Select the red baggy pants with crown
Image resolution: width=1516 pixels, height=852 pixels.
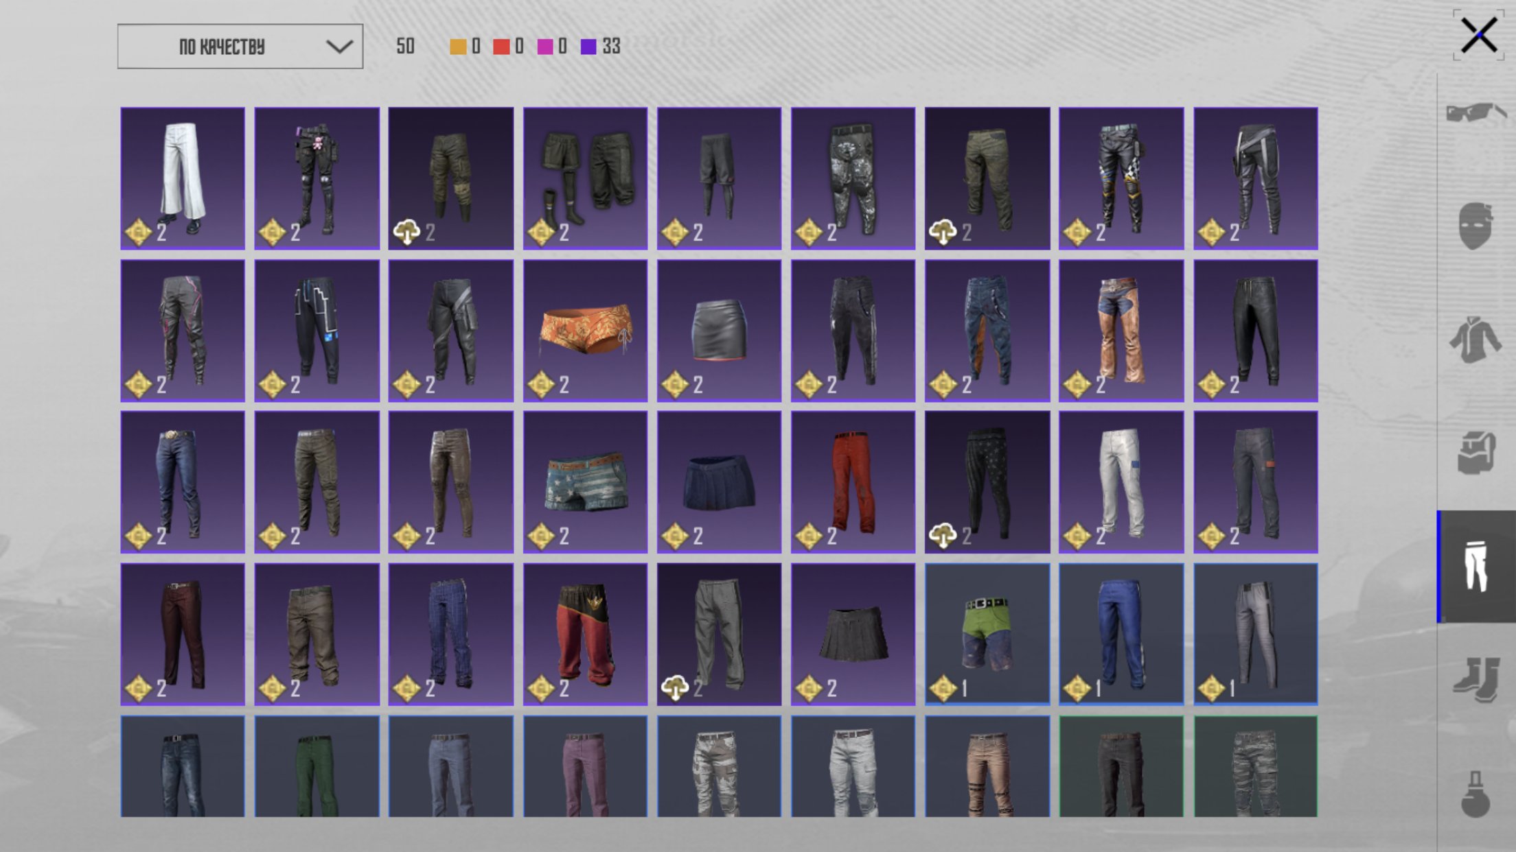[585, 635]
